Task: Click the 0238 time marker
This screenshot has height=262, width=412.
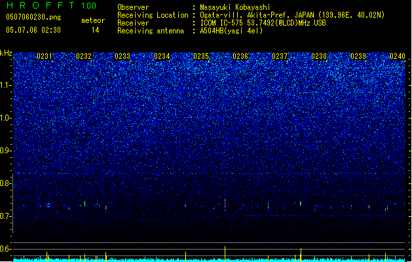Action: (319, 56)
